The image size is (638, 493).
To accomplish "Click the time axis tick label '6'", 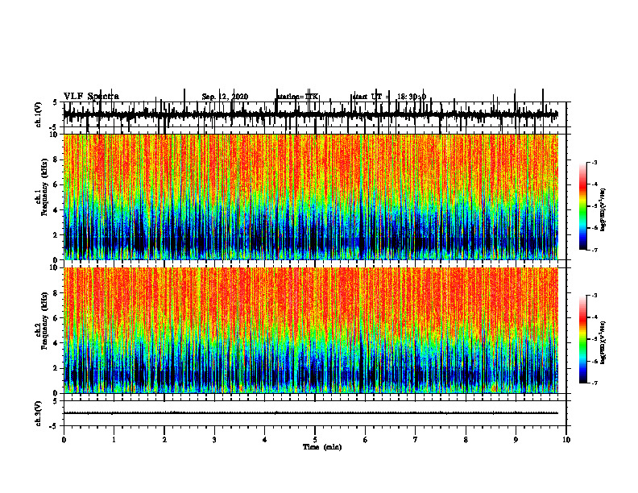I will coord(366,440).
